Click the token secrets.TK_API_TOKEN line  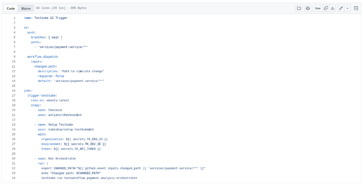click(71, 149)
